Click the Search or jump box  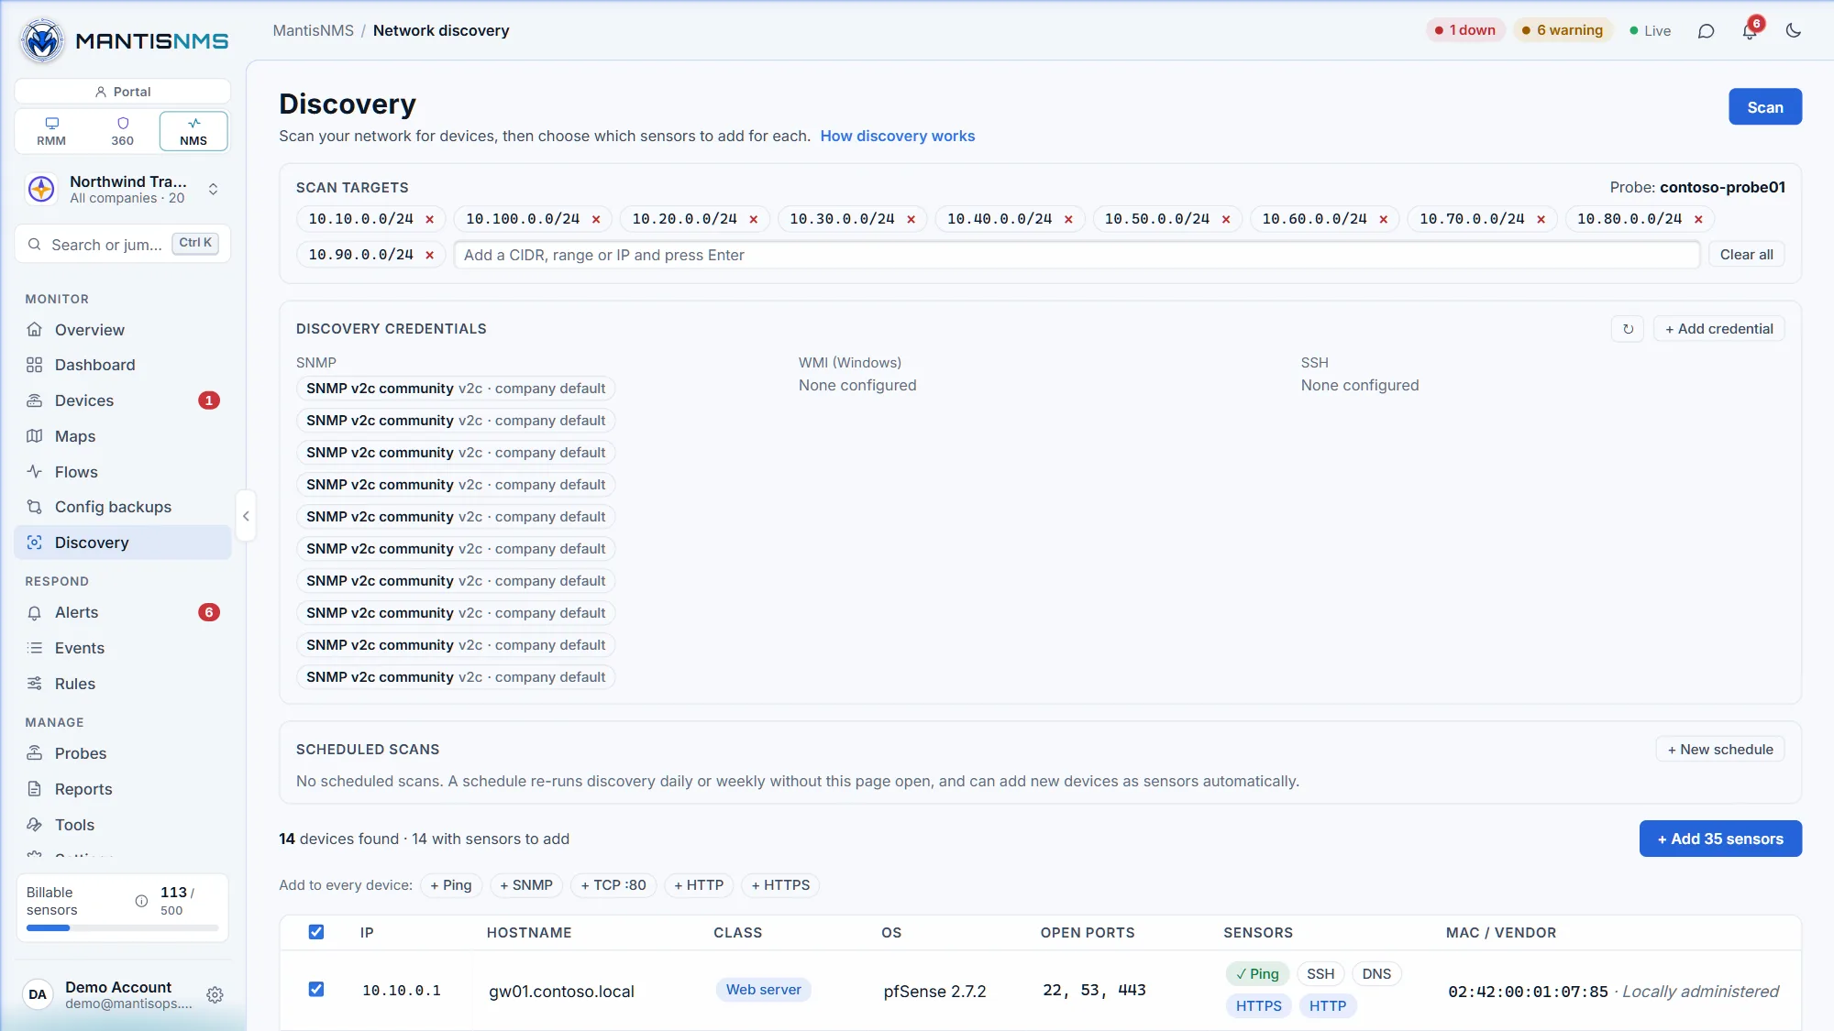point(122,245)
